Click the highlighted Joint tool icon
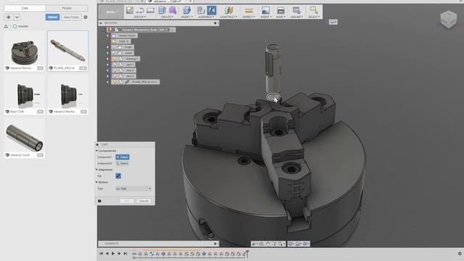 (x=212, y=10)
